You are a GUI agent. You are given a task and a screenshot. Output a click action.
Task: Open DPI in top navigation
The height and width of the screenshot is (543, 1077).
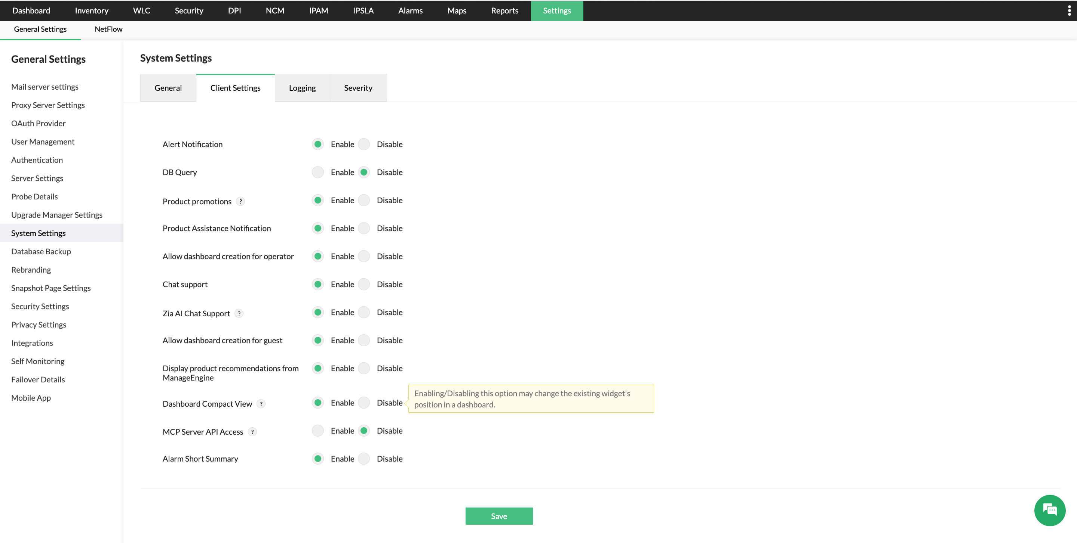point(234,10)
